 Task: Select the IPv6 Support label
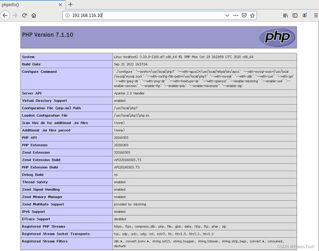[34, 212]
